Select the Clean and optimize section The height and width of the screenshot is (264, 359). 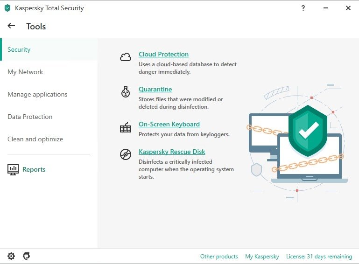[49, 139]
